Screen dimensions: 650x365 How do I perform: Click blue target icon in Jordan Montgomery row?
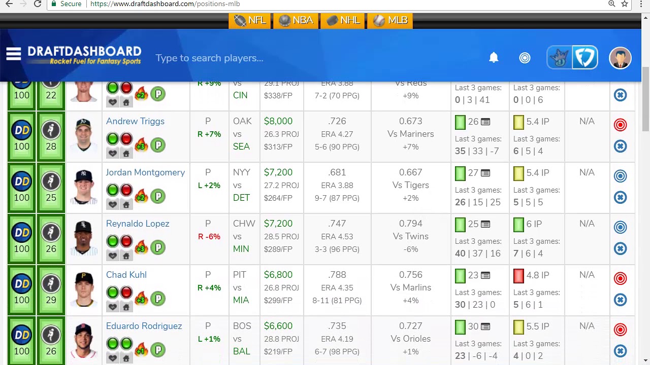(x=620, y=176)
